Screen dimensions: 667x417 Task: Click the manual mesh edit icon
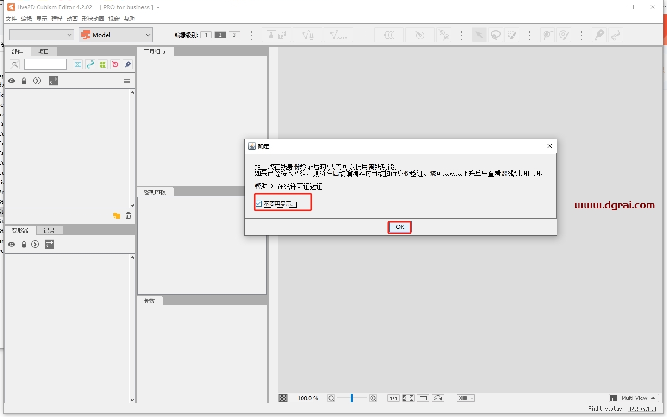point(308,35)
